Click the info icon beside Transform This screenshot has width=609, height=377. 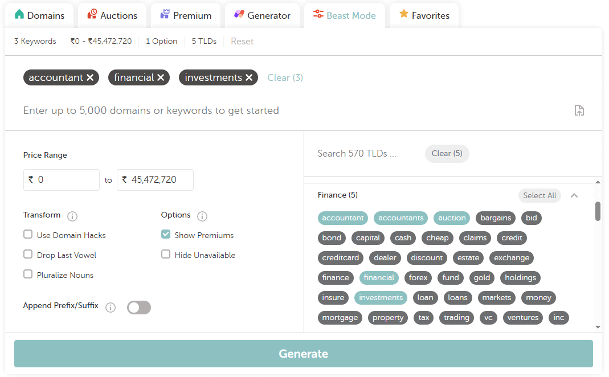pyautogui.click(x=72, y=216)
